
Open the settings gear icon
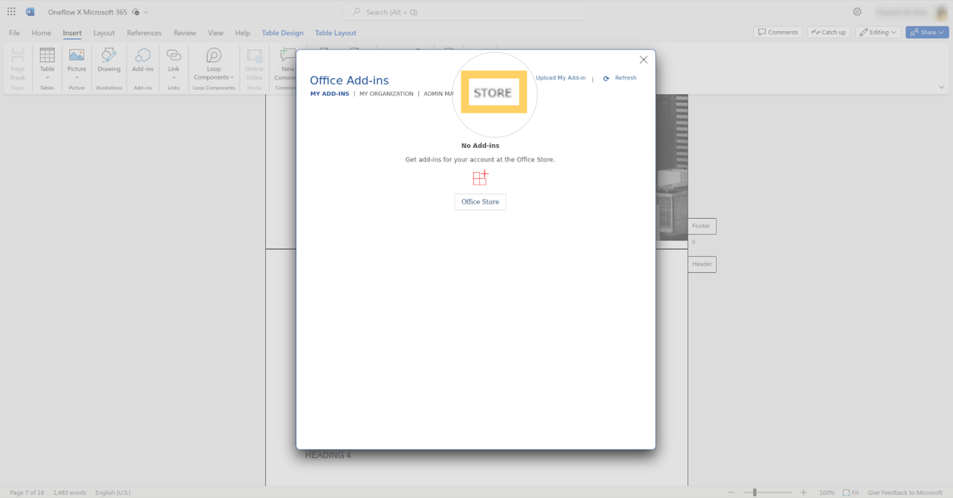pyautogui.click(x=857, y=12)
